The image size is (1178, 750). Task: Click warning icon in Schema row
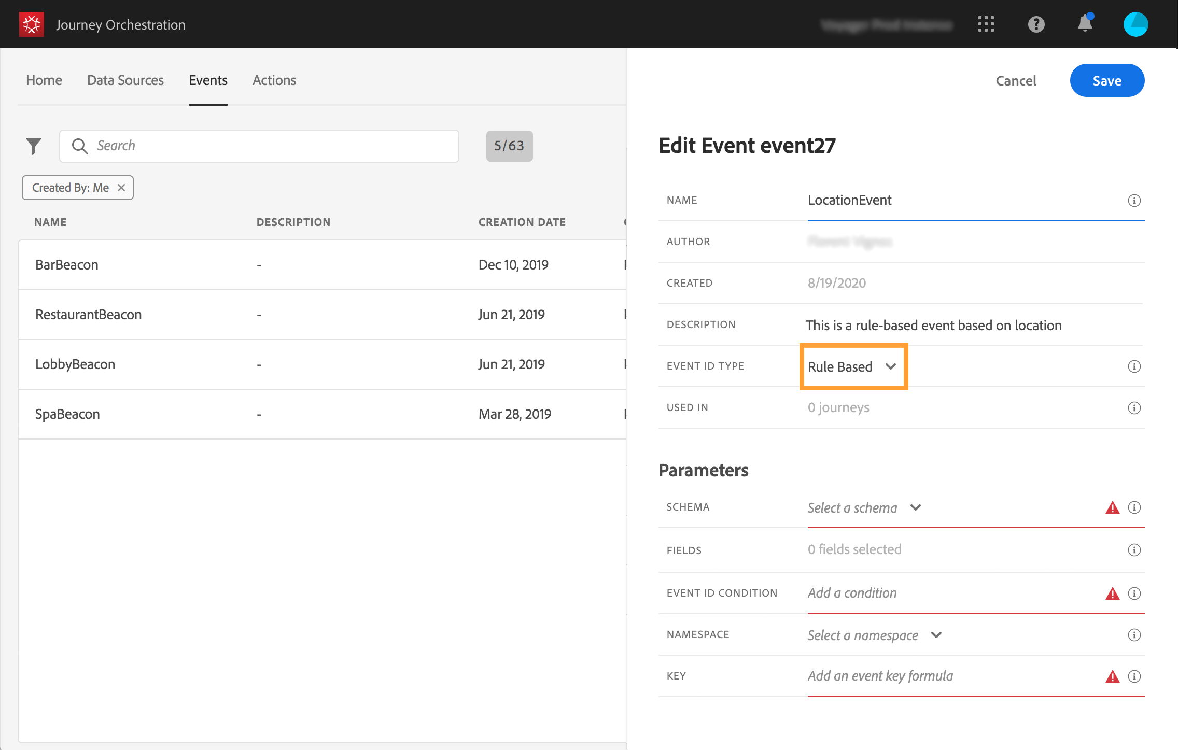pos(1112,507)
